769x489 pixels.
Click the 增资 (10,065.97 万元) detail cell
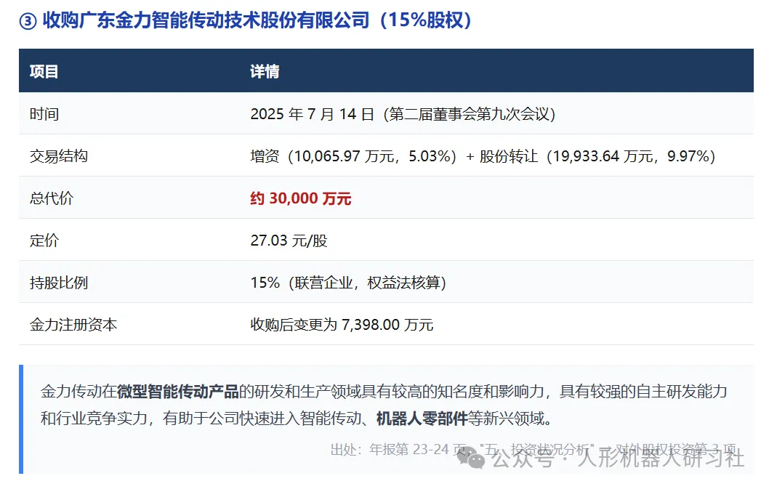(483, 156)
